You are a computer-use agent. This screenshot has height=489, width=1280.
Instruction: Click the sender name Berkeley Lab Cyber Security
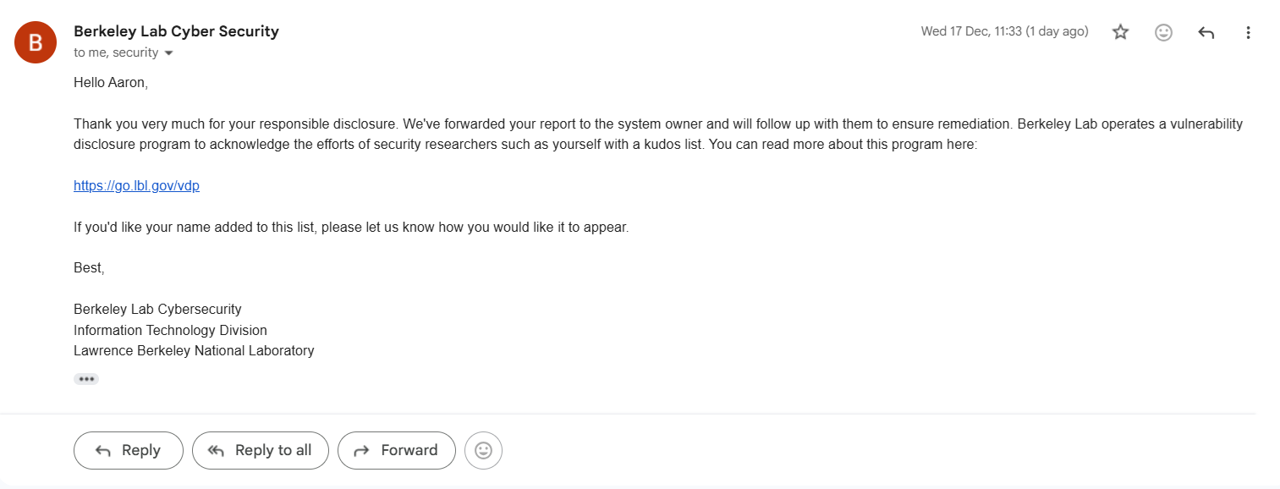(175, 30)
